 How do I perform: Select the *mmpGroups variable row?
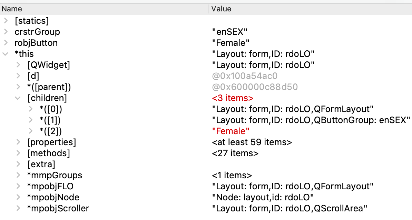click(x=55, y=175)
